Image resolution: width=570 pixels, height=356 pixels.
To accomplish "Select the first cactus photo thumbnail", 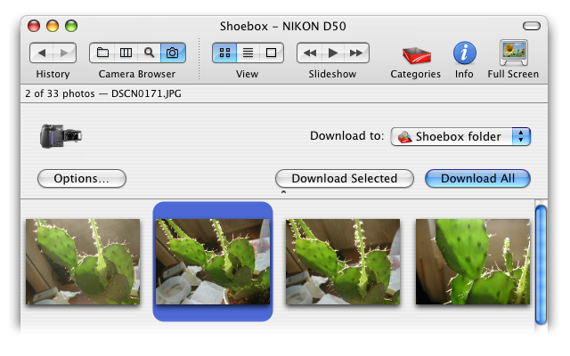I will pos(83,262).
